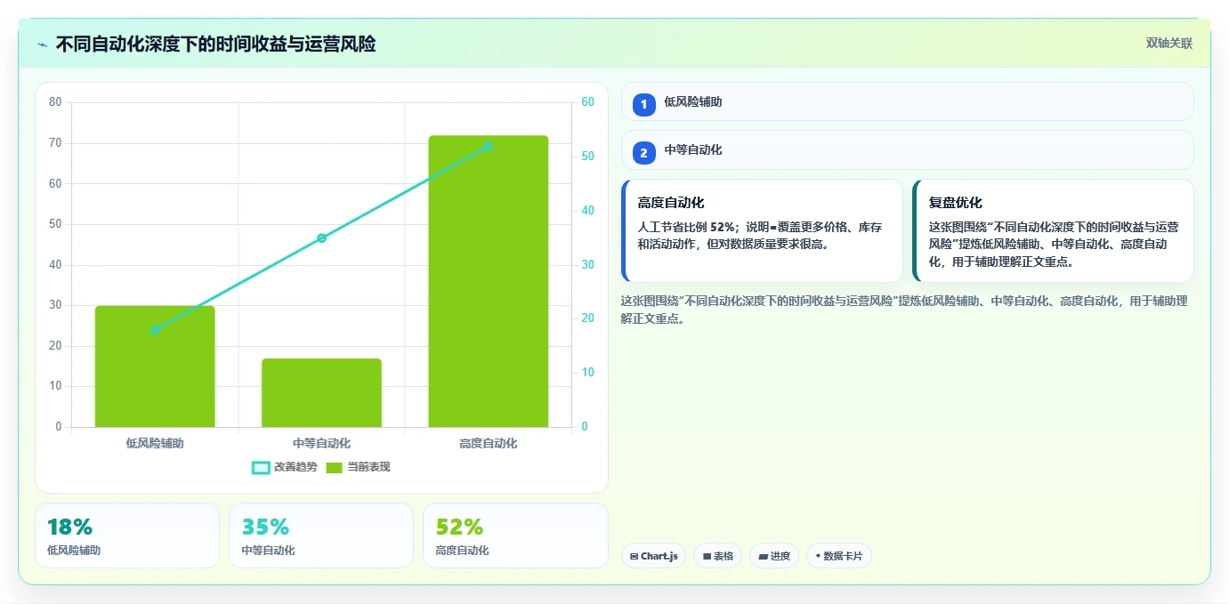Select the 中等自动化 green bar
Image resolution: width=1229 pixels, height=604 pixels.
321,392
